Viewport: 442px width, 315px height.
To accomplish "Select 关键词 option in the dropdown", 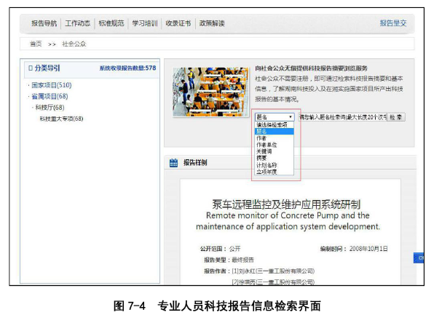I will tap(264, 151).
